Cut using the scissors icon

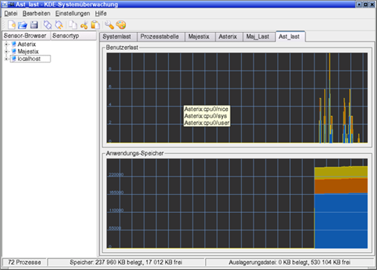[84, 25]
